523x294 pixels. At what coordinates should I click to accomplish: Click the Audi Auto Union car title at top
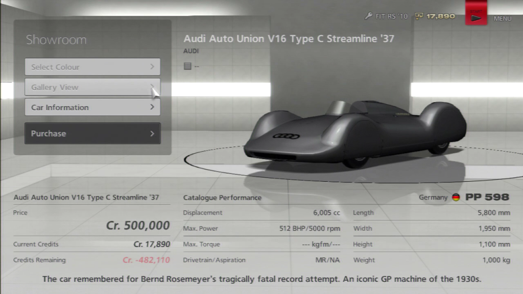tap(289, 39)
